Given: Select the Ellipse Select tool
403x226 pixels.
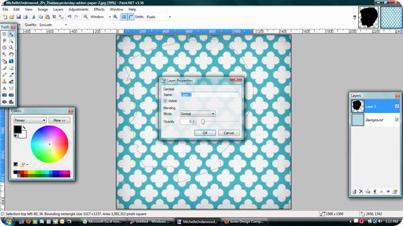Looking at the screenshot, I should point(4,48).
